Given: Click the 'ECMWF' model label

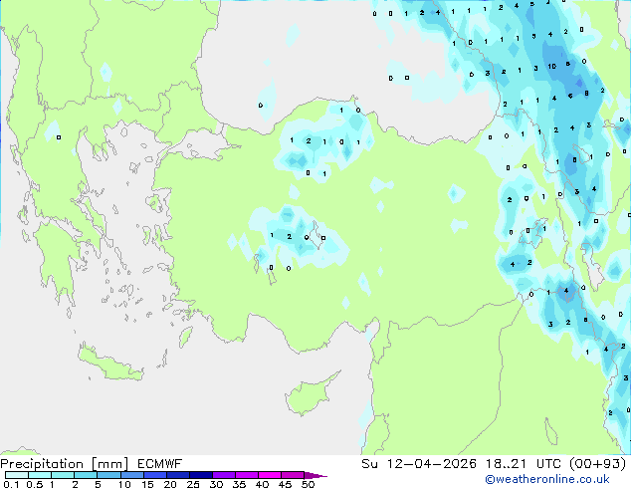Looking at the screenshot, I should (x=160, y=464).
